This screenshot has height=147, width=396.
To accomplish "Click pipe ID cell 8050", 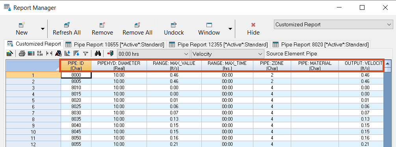I will point(76,138).
